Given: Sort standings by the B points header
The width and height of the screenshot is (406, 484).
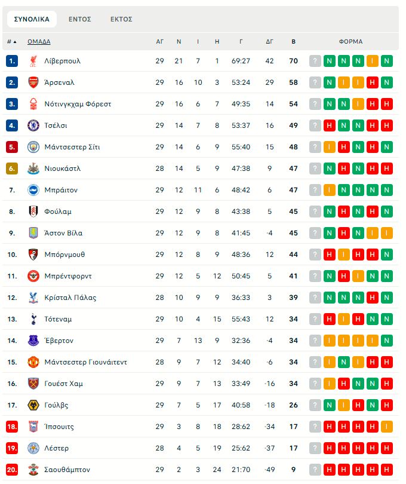Looking at the screenshot, I should (293, 42).
